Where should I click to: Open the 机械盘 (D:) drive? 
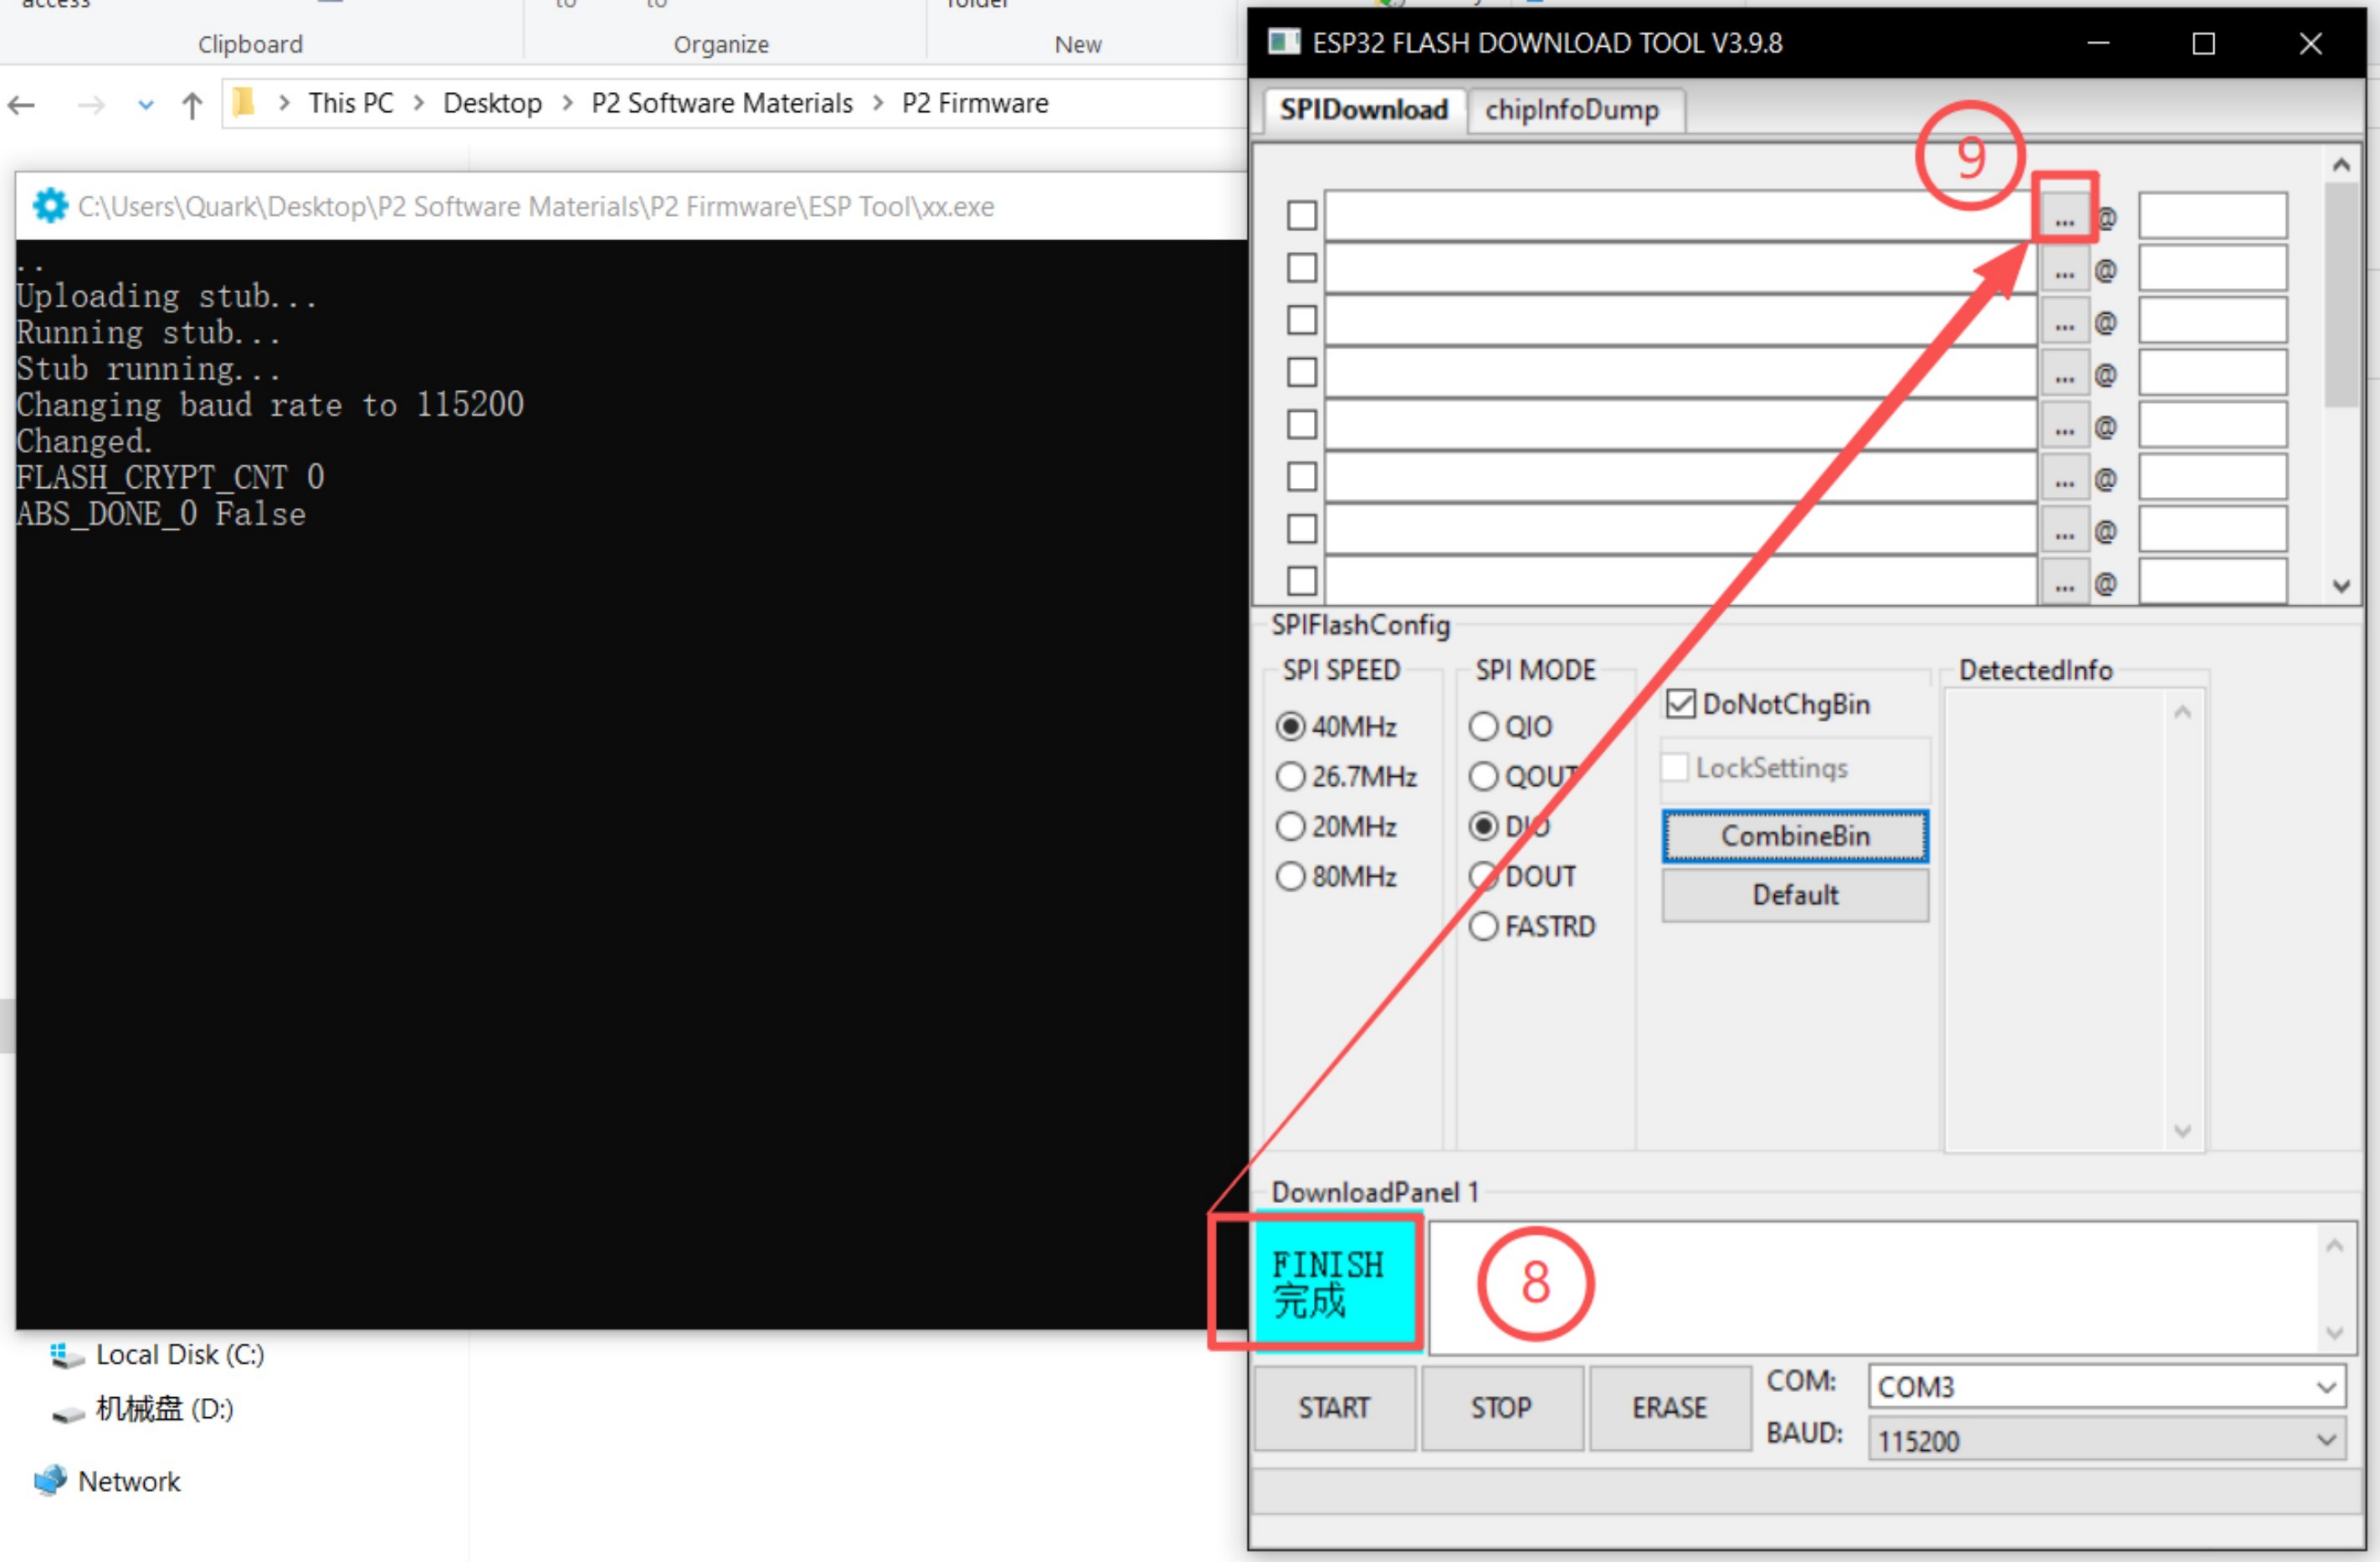tap(143, 1409)
